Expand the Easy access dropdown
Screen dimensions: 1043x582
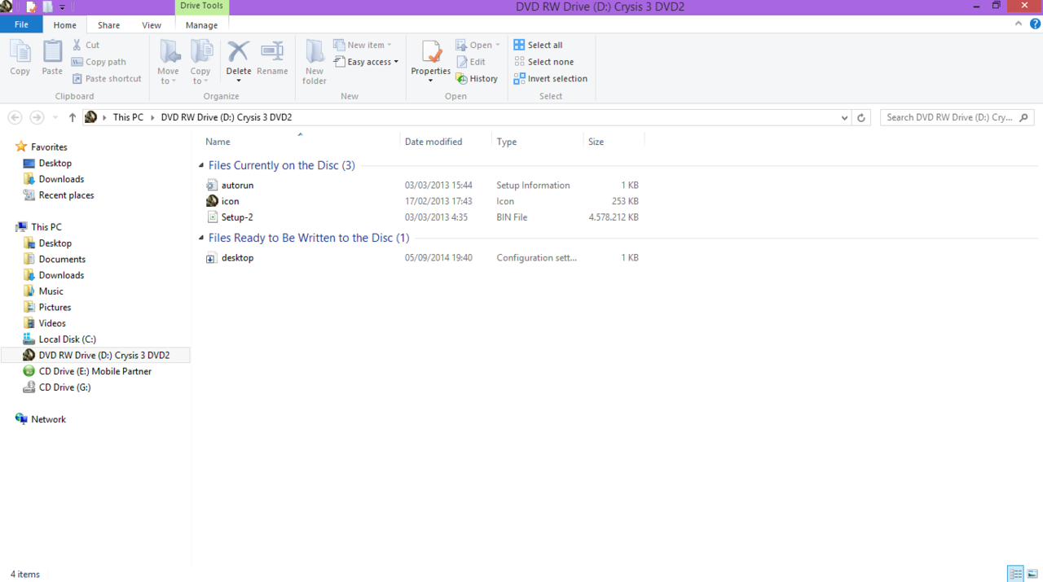[x=366, y=62]
